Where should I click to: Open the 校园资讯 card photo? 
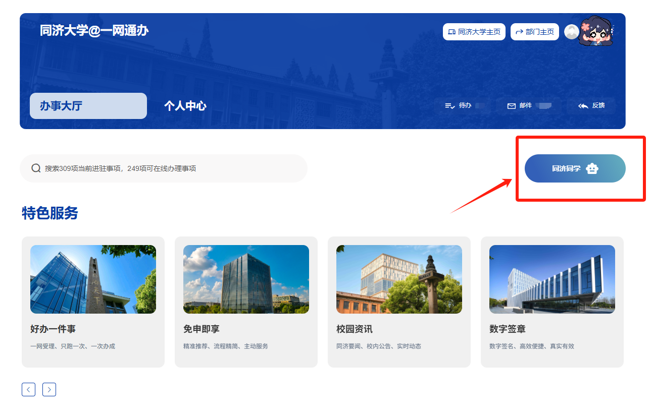[399, 279]
